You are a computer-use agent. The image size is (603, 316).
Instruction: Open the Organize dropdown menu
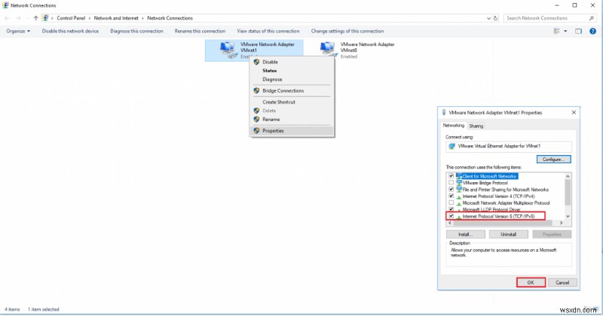click(18, 31)
